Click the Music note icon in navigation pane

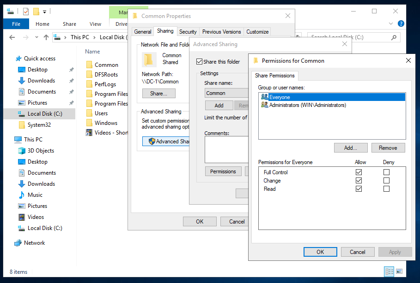click(x=21, y=195)
